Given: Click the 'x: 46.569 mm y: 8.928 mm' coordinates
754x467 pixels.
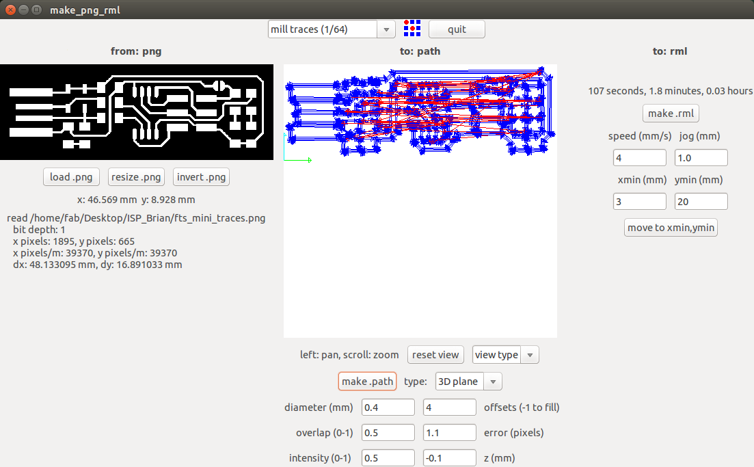Looking at the screenshot, I should [136, 200].
